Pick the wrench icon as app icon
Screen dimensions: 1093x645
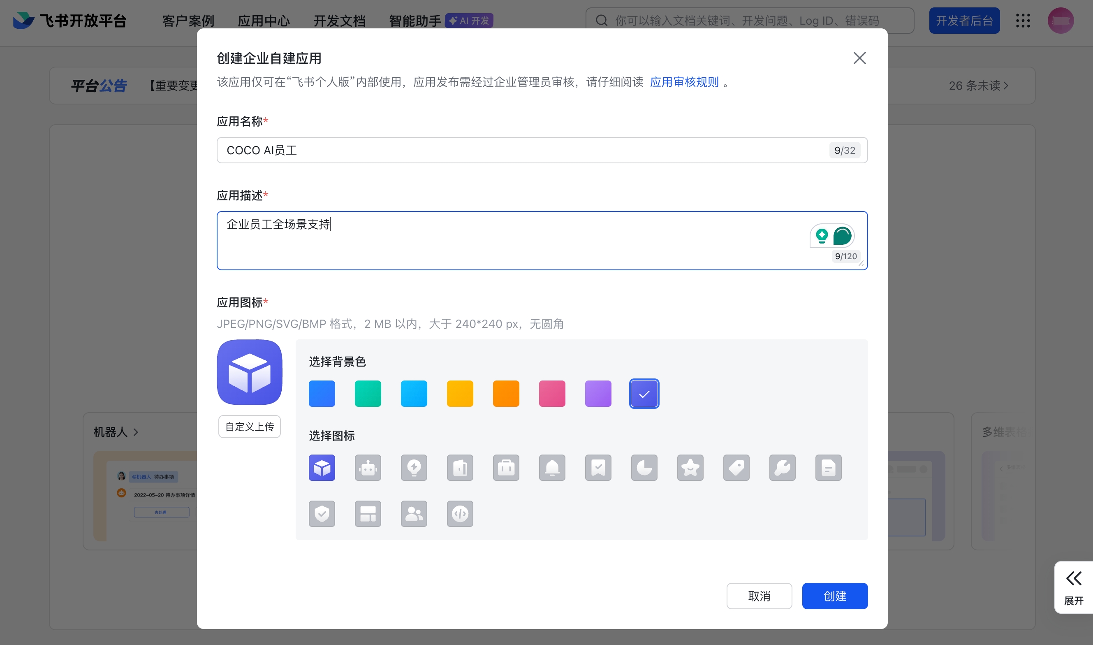coord(782,468)
